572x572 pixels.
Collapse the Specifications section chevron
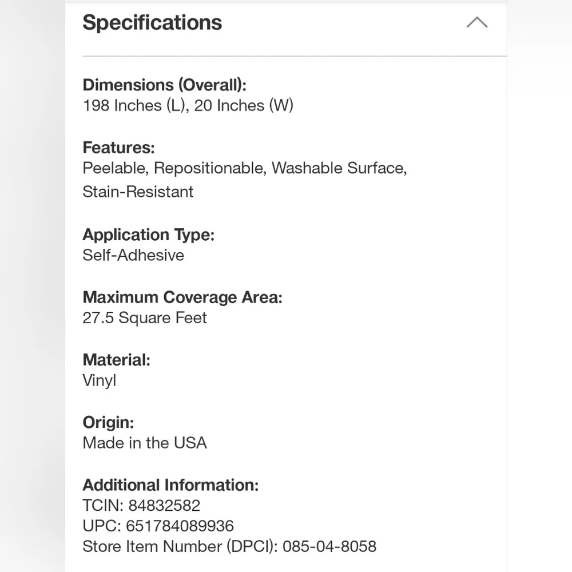click(x=477, y=23)
